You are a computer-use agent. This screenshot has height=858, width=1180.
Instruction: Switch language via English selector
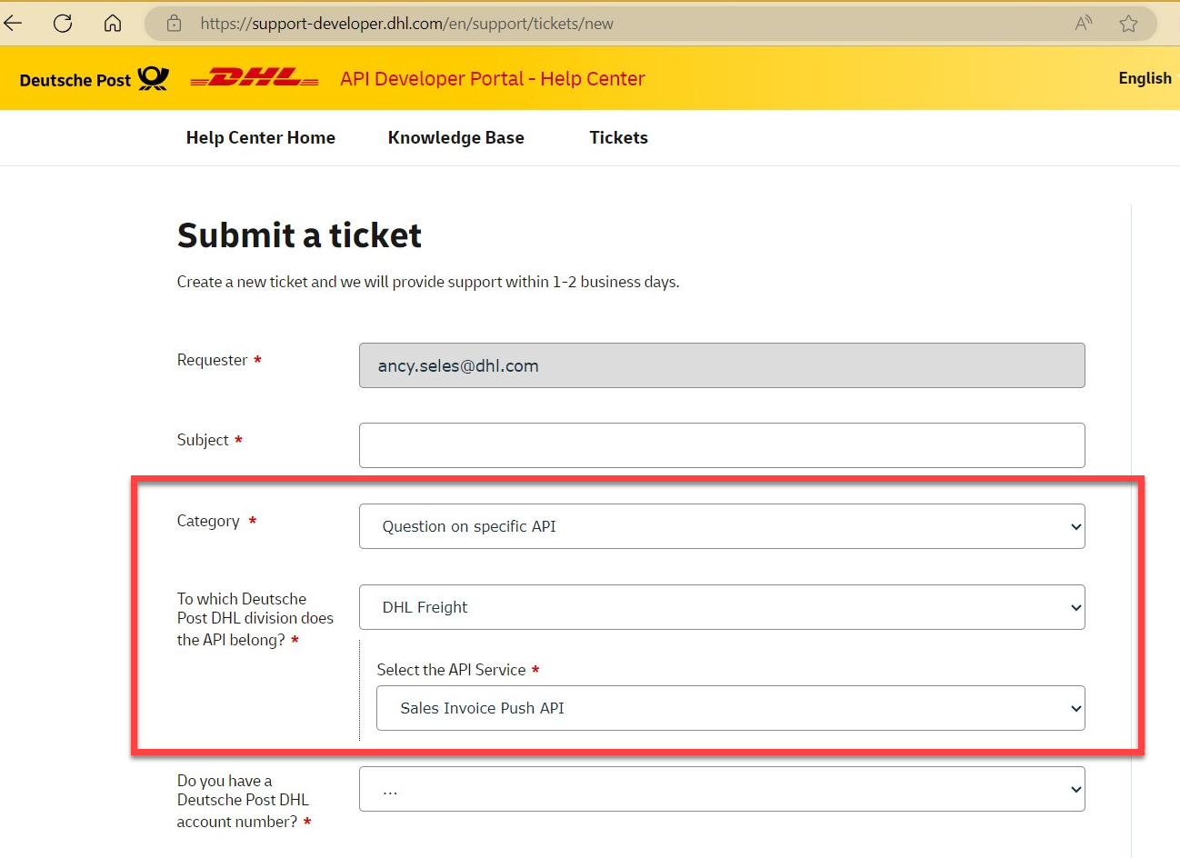tap(1145, 78)
